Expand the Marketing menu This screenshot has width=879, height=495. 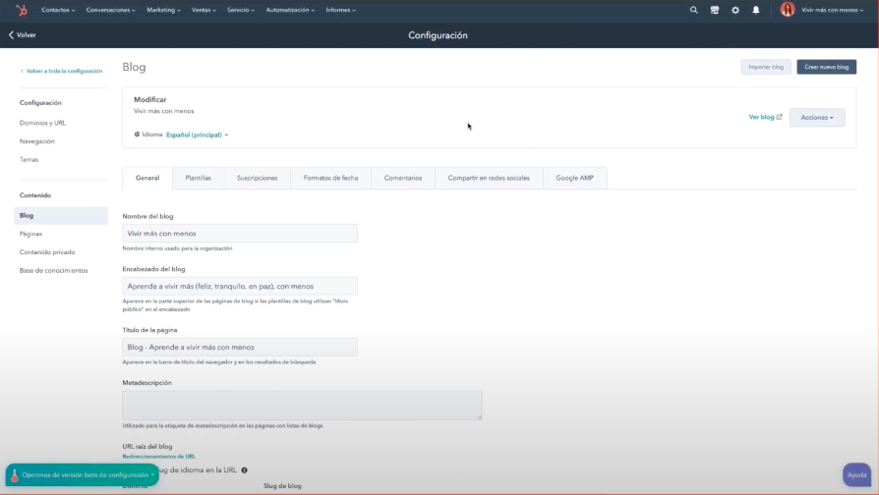pyautogui.click(x=163, y=10)
